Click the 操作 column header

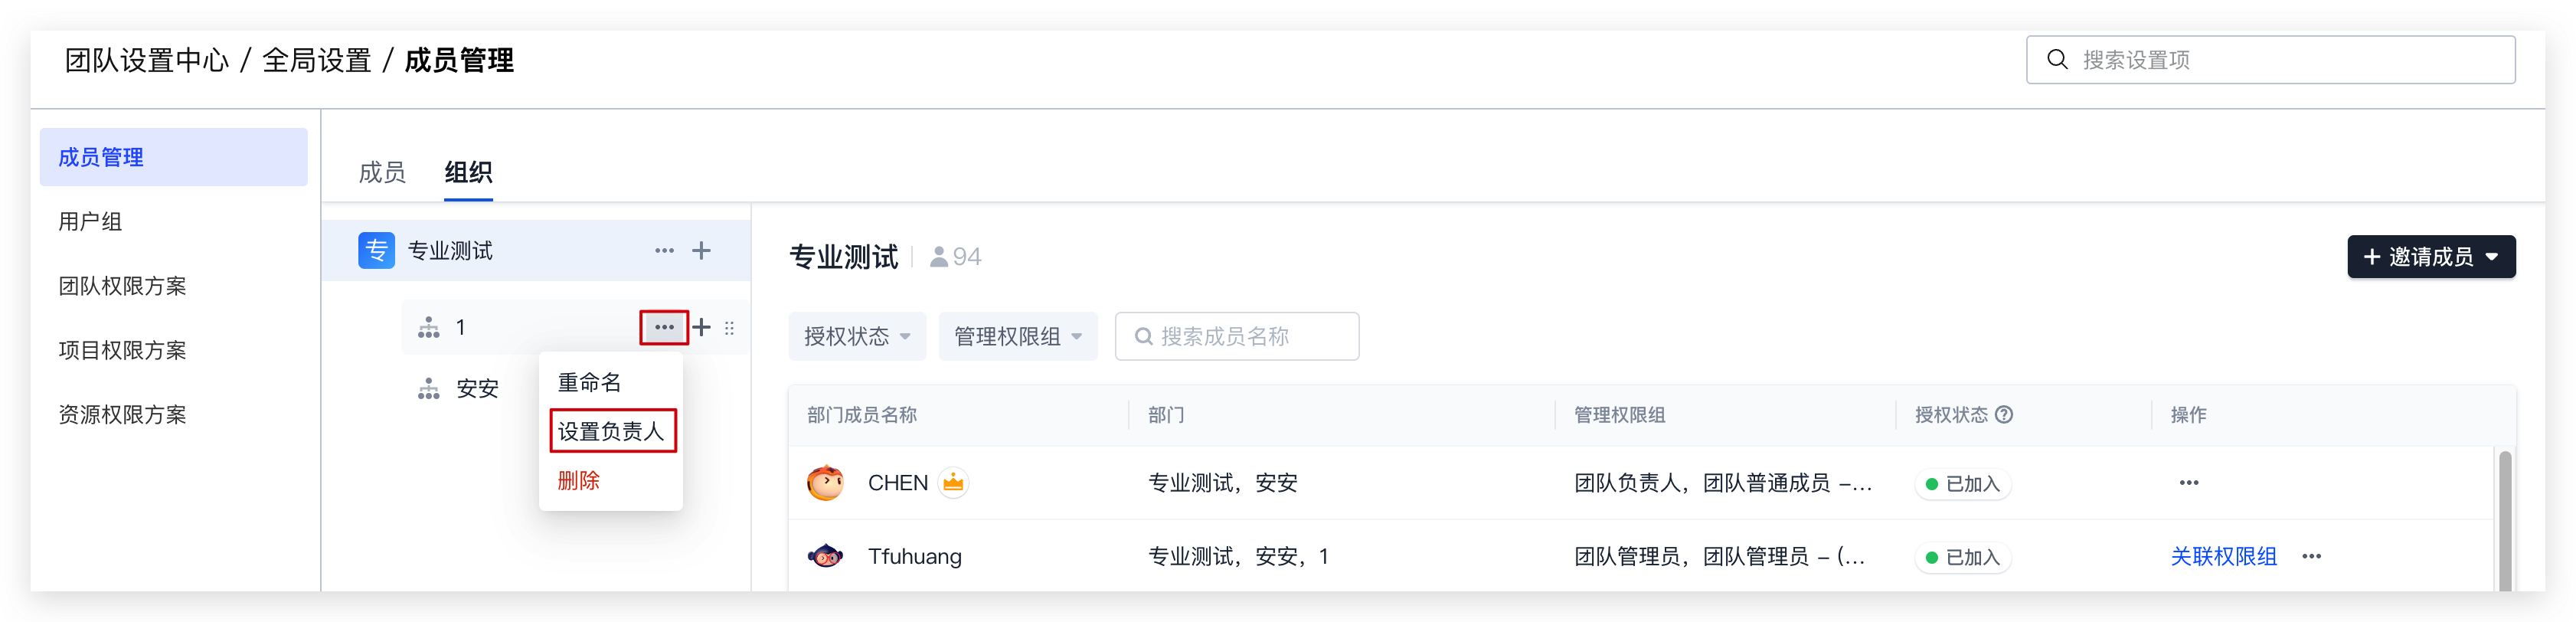pyautogui.click(x=2188, y=415)
